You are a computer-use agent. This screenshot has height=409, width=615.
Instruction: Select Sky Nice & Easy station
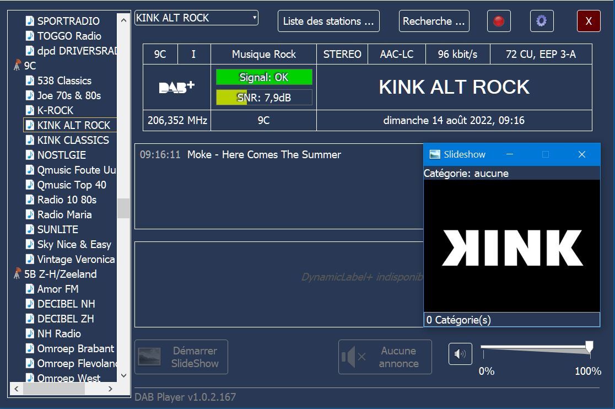pos(74,244)
